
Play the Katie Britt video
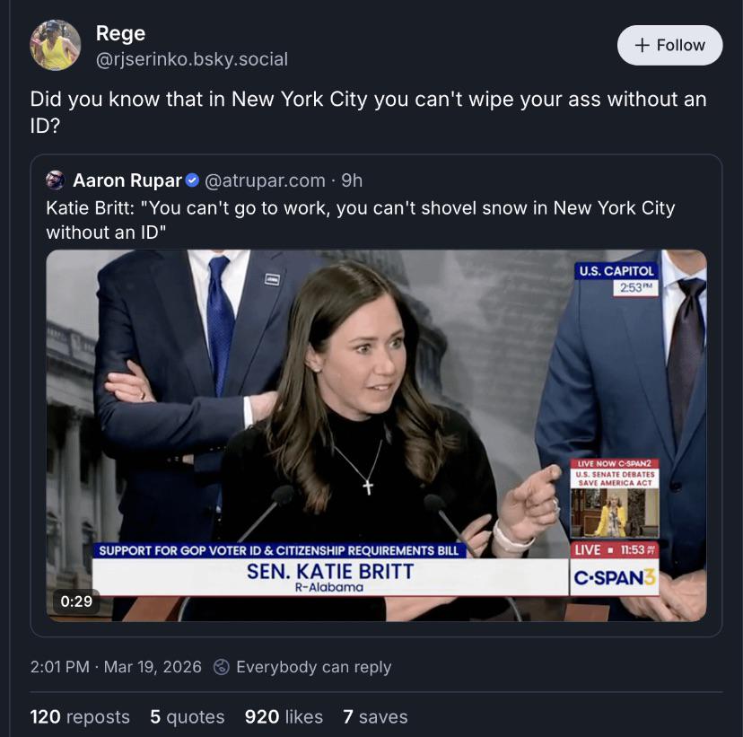(x=376, y=435)
